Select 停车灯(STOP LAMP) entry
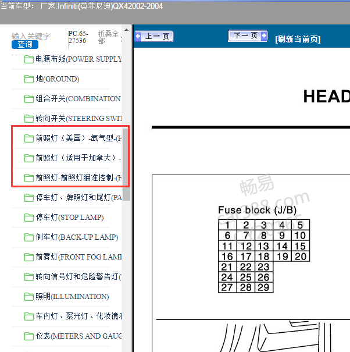The height and width of the screenshot is (352, 350). [70, 218]
